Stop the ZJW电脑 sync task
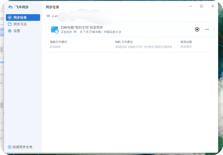 tap(197, 29)
